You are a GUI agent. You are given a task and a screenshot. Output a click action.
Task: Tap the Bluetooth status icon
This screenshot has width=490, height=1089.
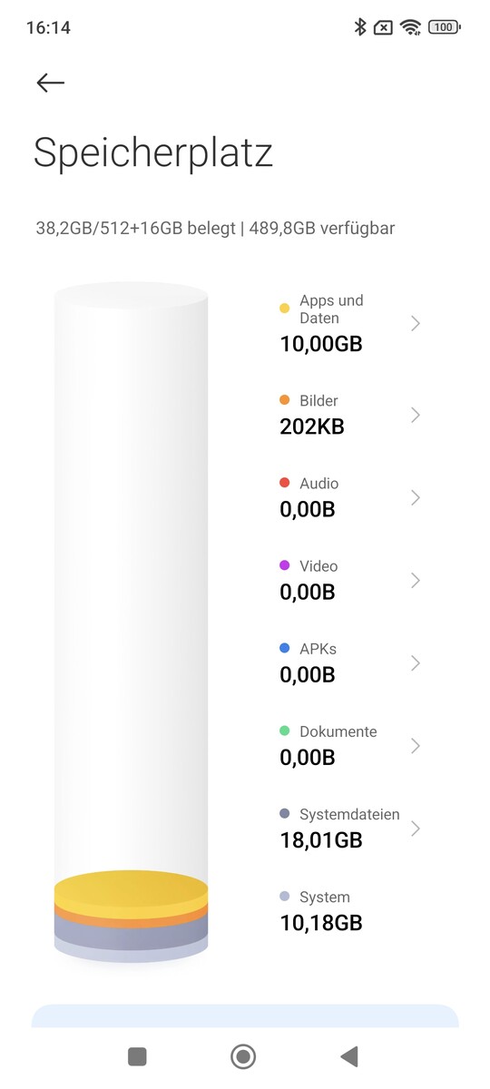359,27
